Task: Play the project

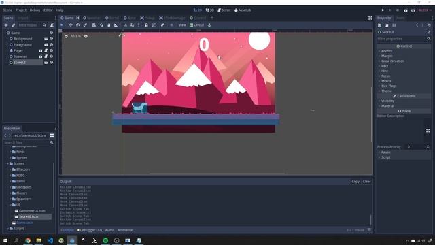Action: [x=383, y=10]
